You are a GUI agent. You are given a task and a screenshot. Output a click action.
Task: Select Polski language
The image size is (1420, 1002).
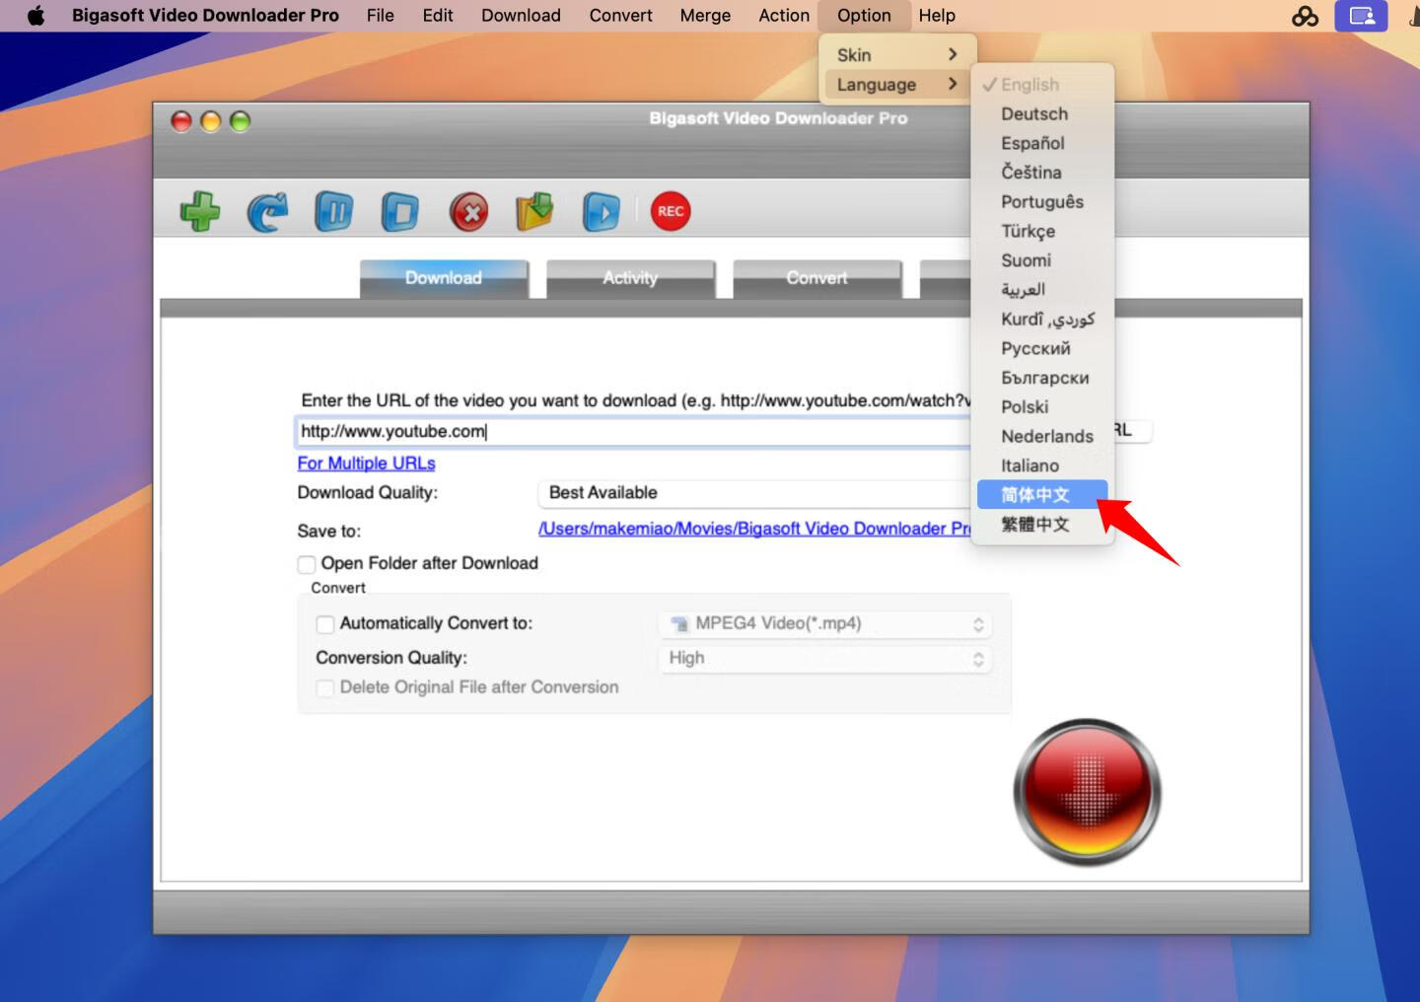coord(1042,407)
